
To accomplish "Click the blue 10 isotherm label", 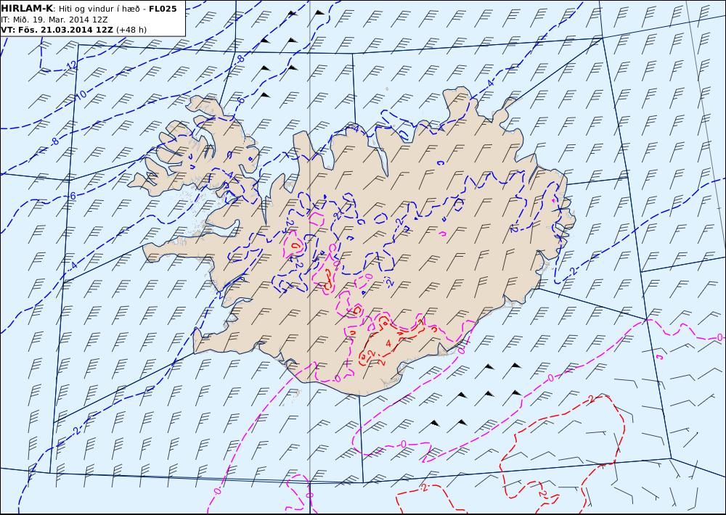I will pos(81,95).
